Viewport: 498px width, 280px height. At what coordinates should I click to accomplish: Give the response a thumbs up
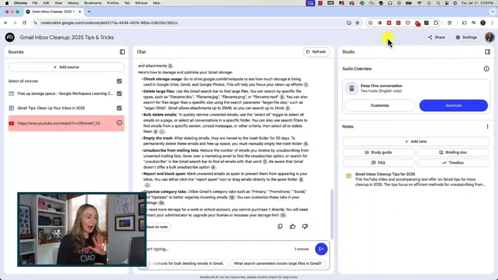click(292, 227)
